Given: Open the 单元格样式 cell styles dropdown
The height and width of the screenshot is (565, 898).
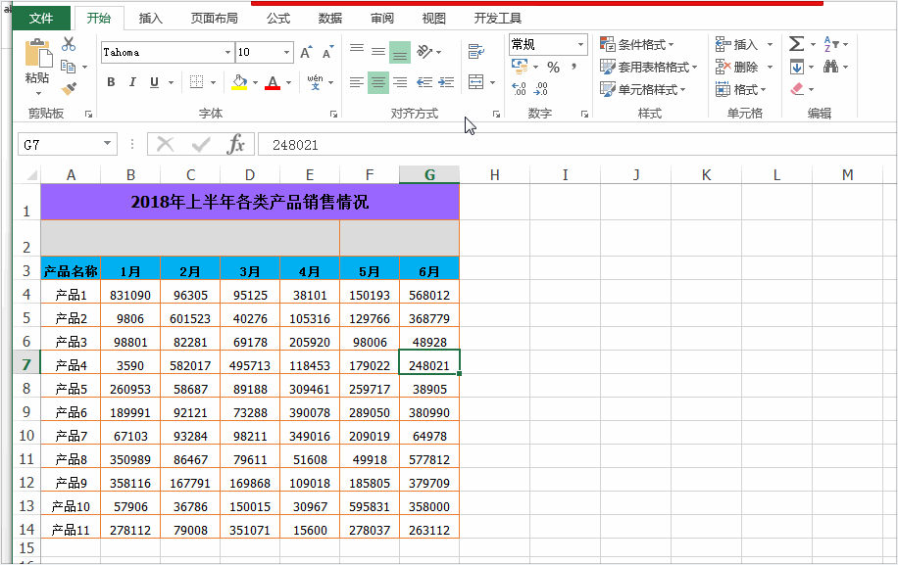Looking at the screenshot, I should [x=642, y=89].
